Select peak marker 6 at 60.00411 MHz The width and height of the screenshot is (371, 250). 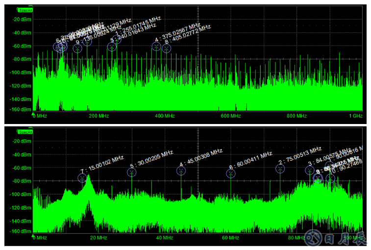point(231,173)
